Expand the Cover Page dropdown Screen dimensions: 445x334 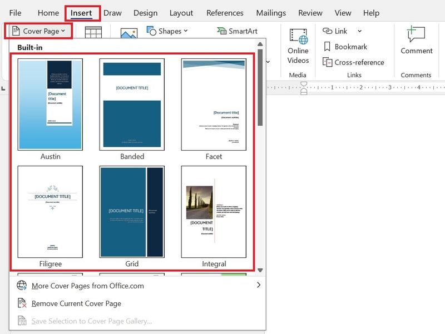(x=38, y=31)
